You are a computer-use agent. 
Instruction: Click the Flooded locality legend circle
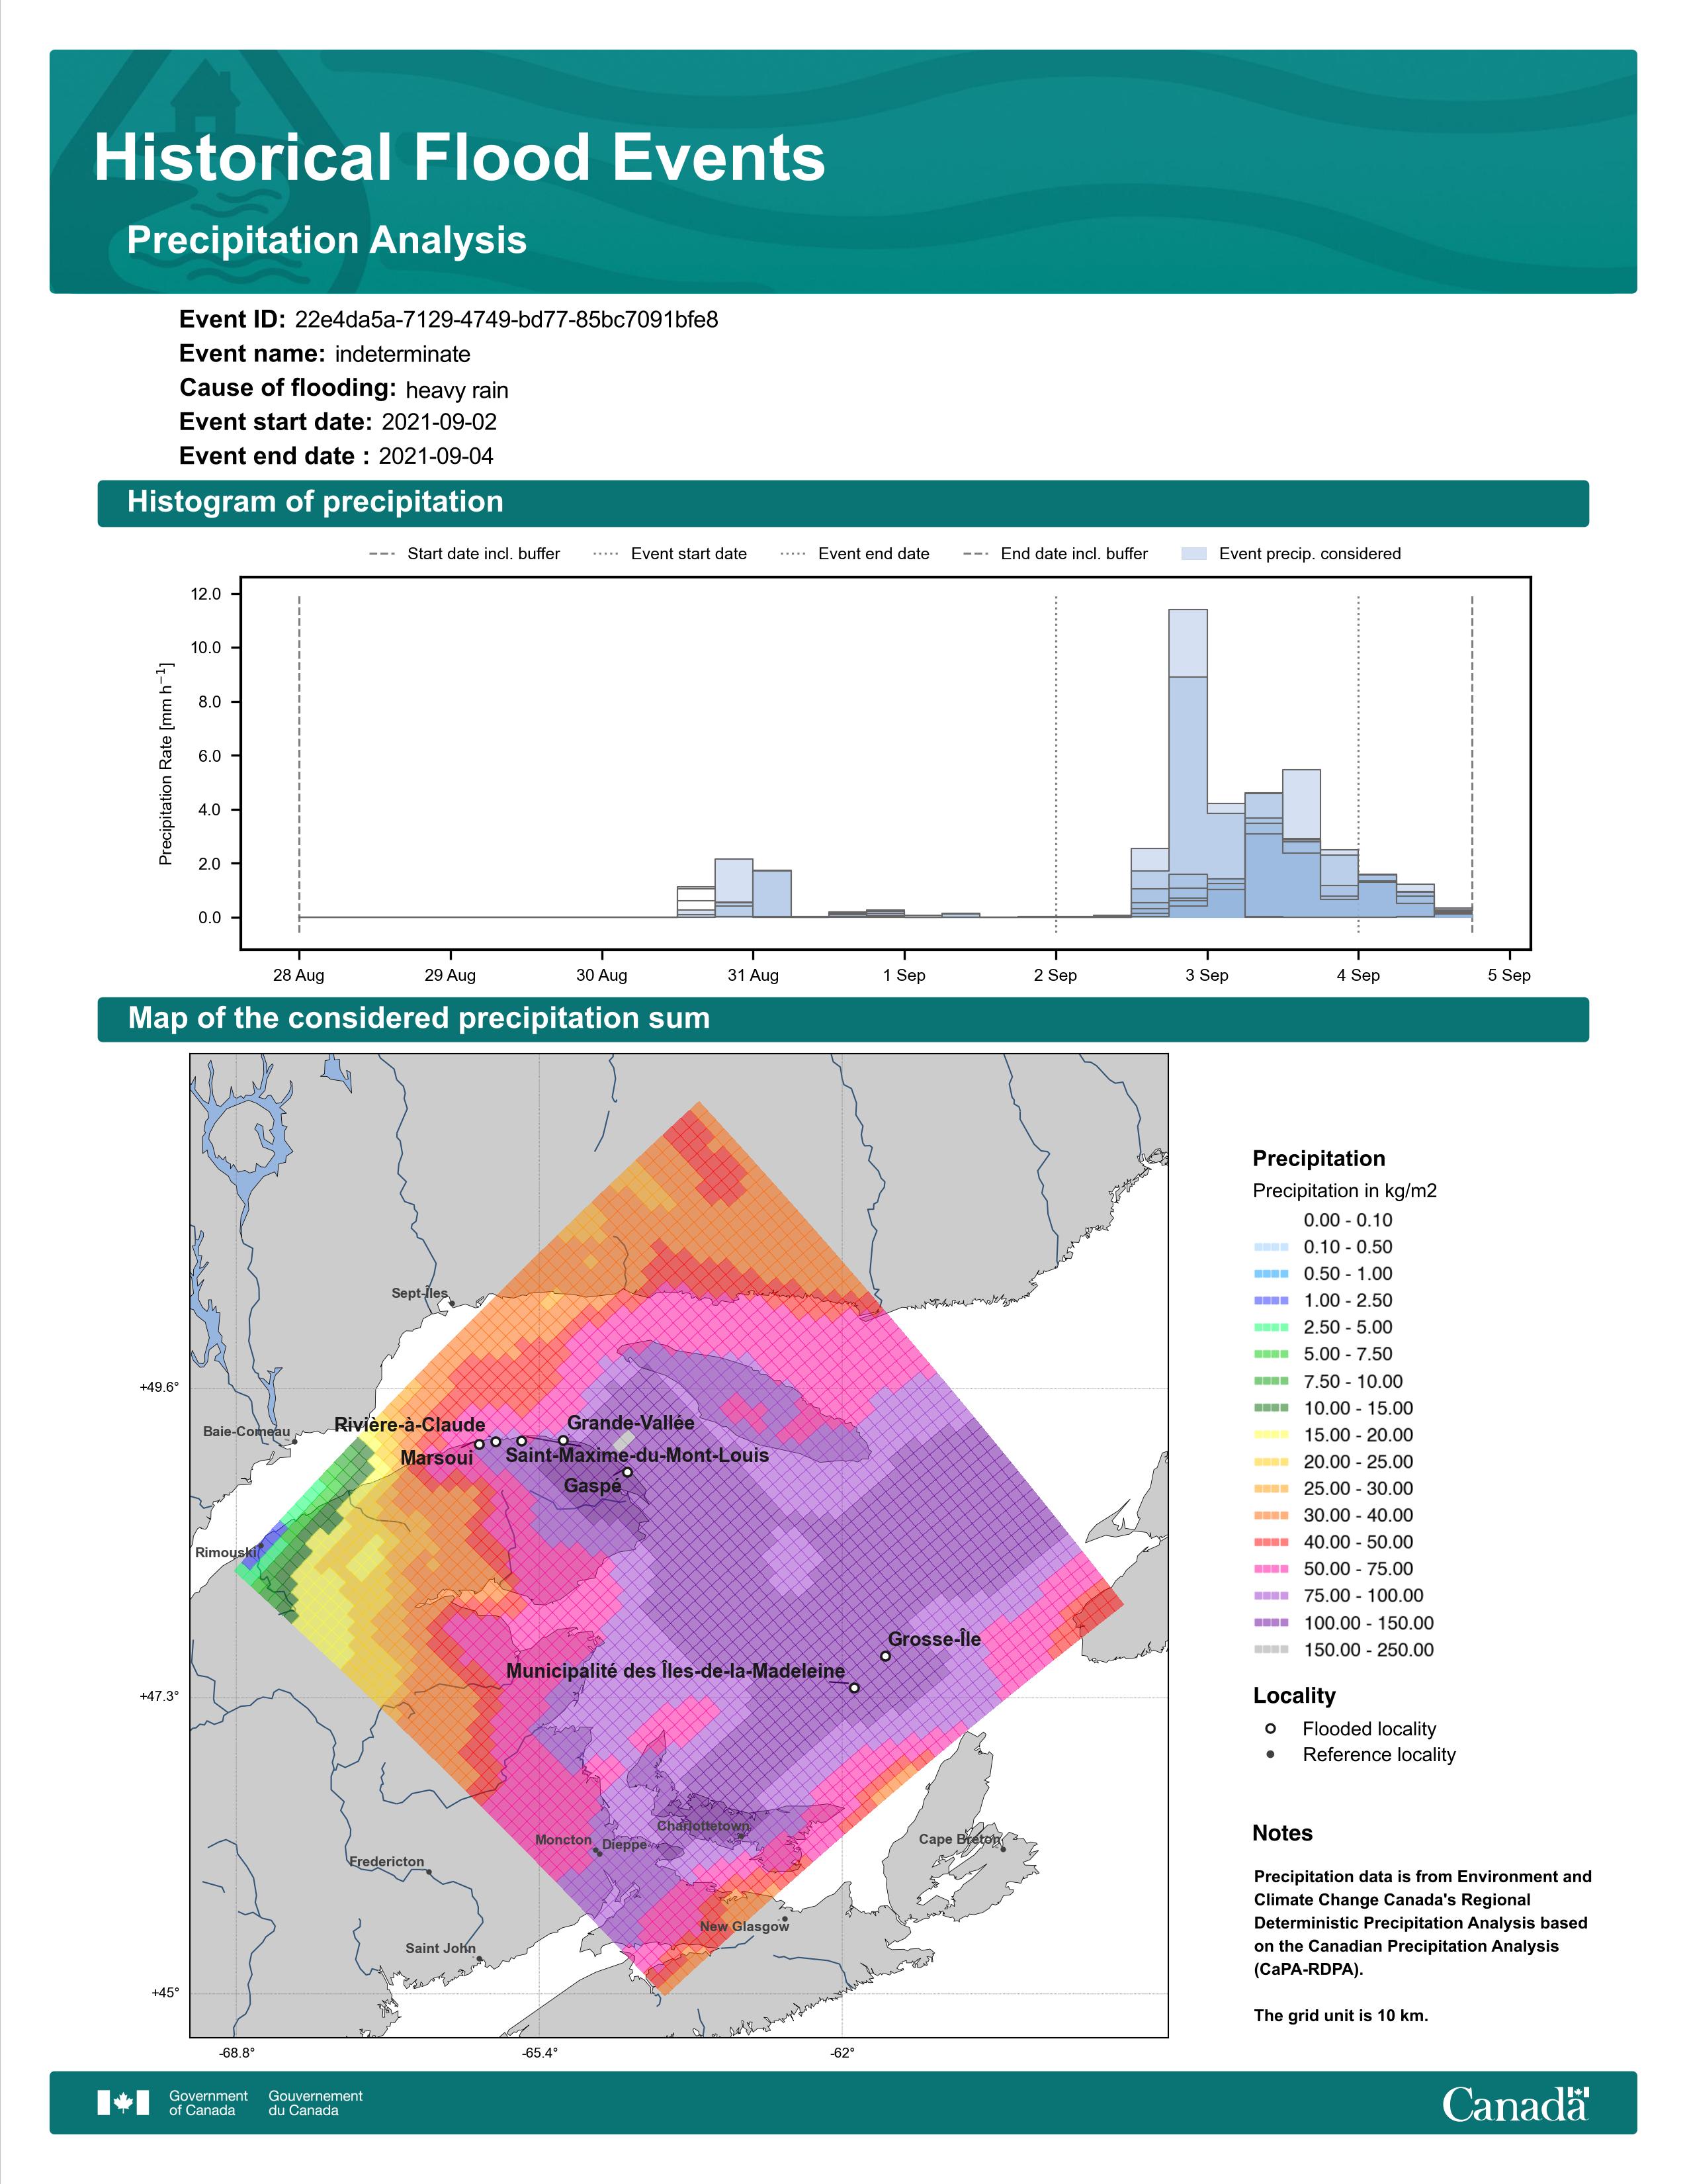(x=1270, y=1728)
